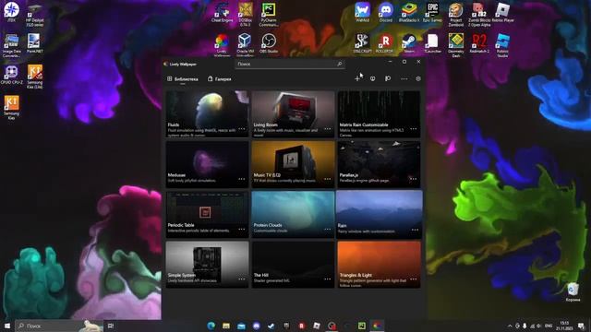Select the Medusae wallpaper
This screenshot has height=332, width=591.
click(207, 164)
